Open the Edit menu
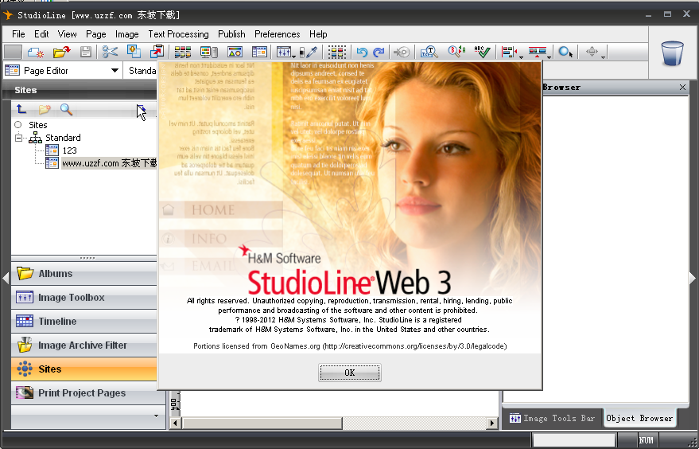 [x=41, y=34]
